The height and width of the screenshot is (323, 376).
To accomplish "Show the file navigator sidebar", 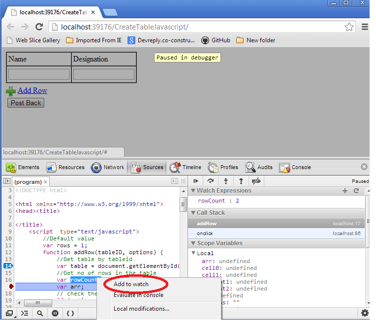I will tap(6, 181).
